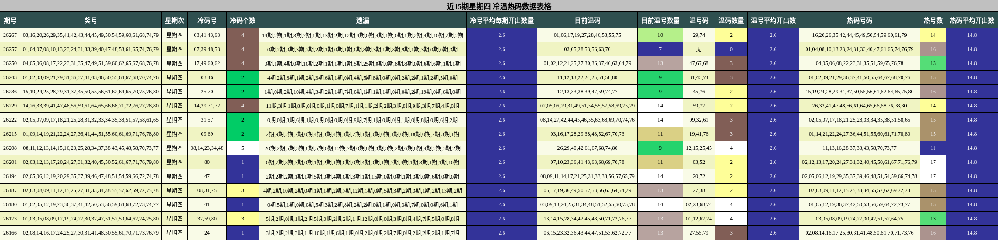
Task: Click period number cell '26194'
Action: pyautogui.click(x=10, y=176)
